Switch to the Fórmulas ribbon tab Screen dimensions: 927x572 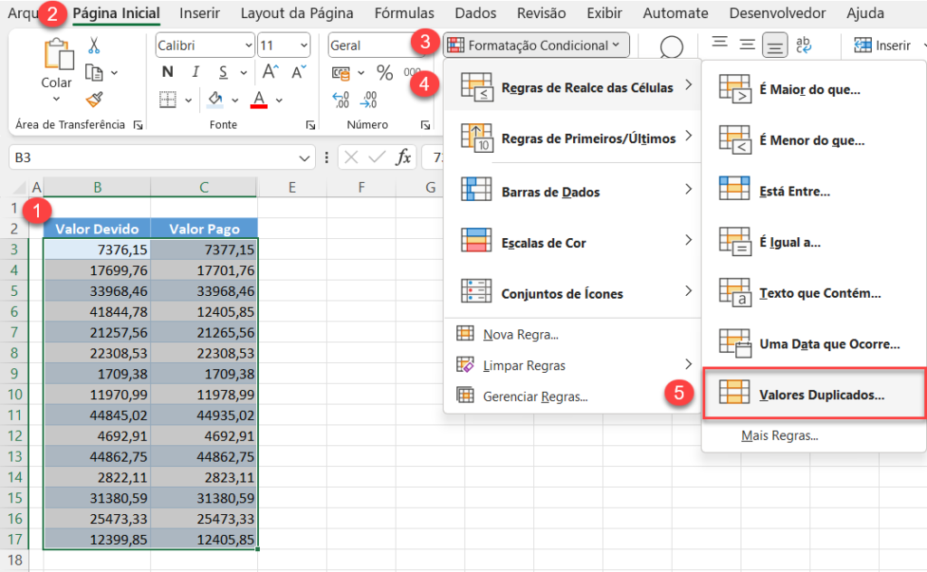[x=404, y=13]
